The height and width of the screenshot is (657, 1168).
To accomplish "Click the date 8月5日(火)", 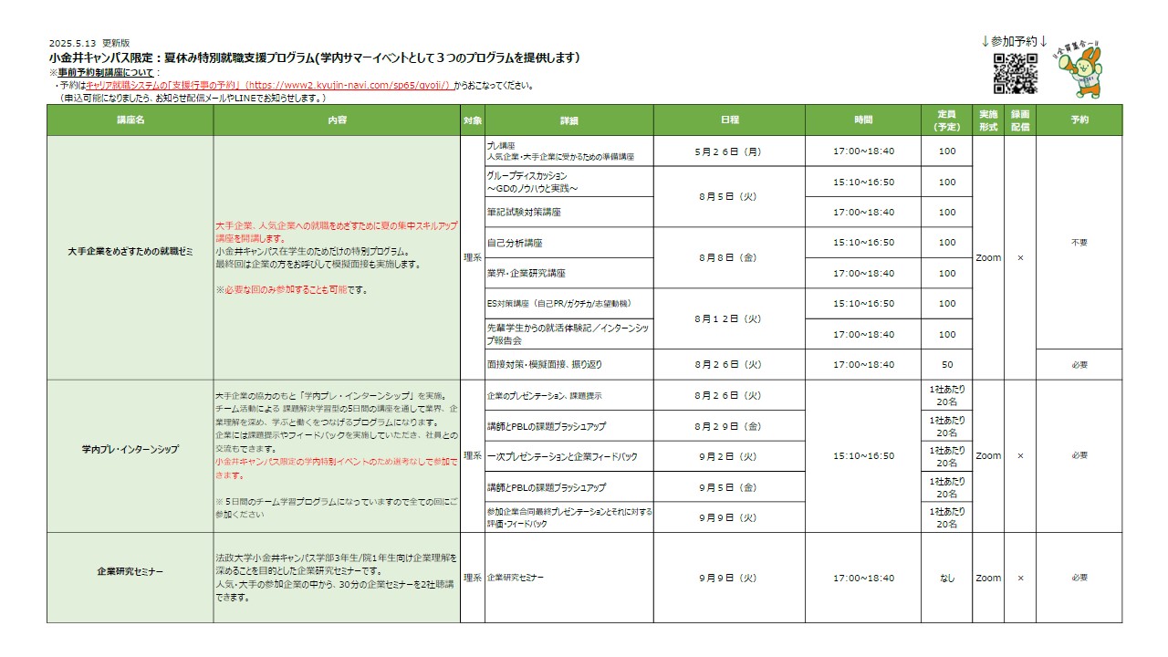I will pyautogui.click(x=728, y=196).
